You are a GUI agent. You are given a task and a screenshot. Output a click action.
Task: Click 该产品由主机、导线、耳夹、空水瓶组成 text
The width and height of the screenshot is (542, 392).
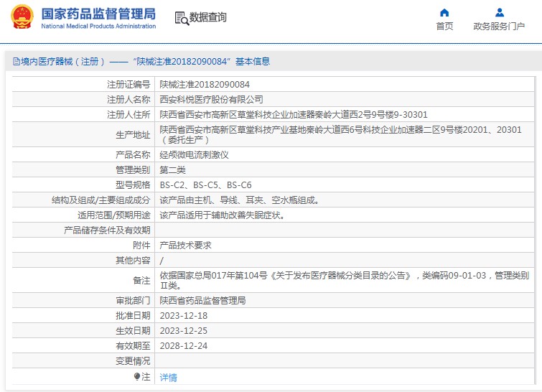click(239, 200)
